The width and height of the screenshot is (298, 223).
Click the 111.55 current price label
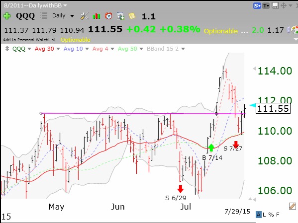273,109
